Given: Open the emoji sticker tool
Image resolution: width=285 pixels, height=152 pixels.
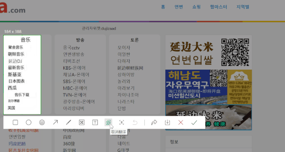Looking at the screenshot, I should 42,122.
